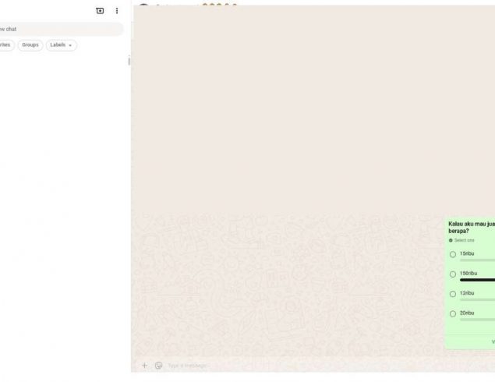The height and width of the screenshot is (382, 495).
Task: Click the View votes link on poll
Action: 492,341
